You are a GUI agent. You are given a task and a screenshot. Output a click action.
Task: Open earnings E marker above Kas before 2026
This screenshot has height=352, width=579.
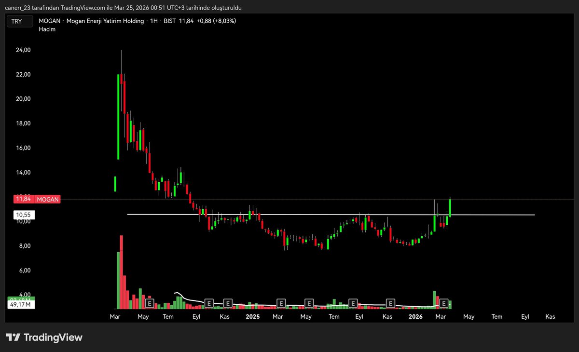coord(391,303)
